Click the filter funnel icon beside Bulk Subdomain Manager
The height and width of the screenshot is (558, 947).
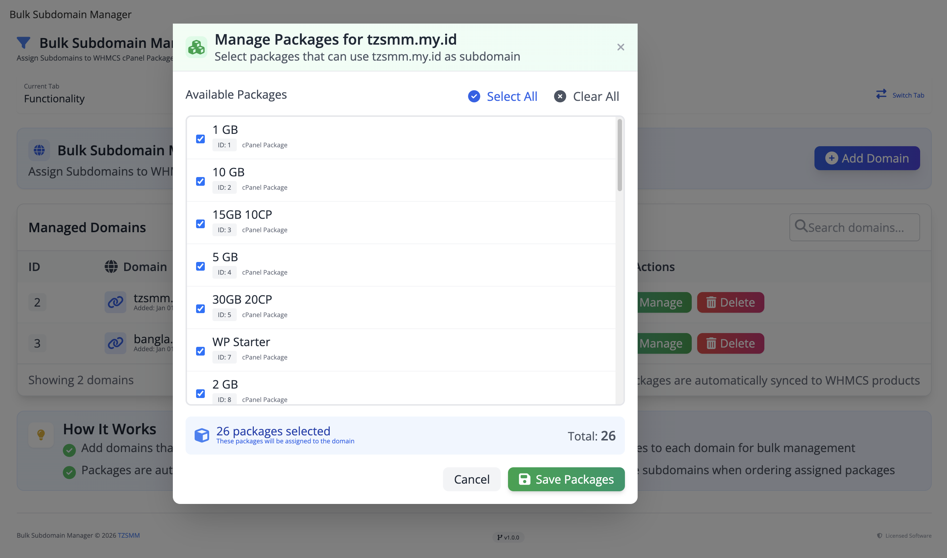(23, 42)
